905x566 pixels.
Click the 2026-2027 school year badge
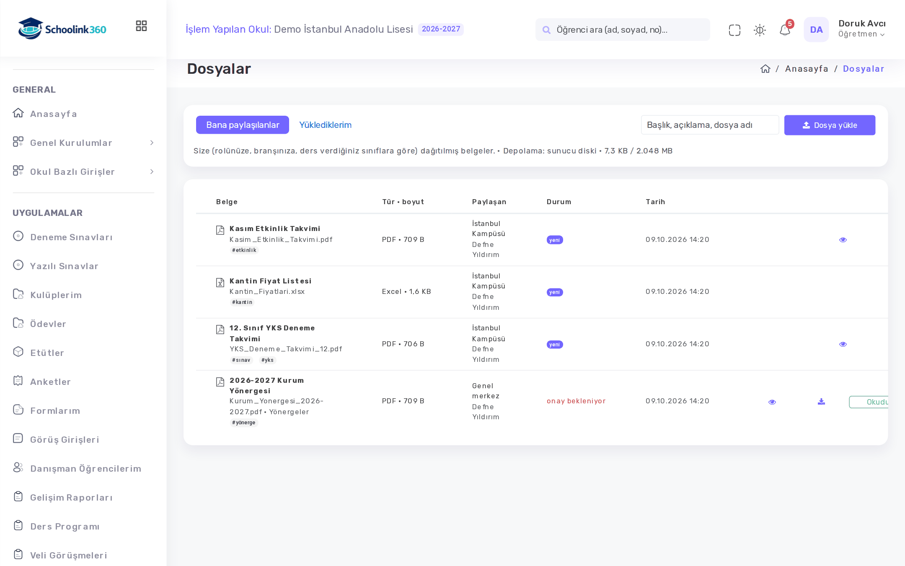point(441,29)
